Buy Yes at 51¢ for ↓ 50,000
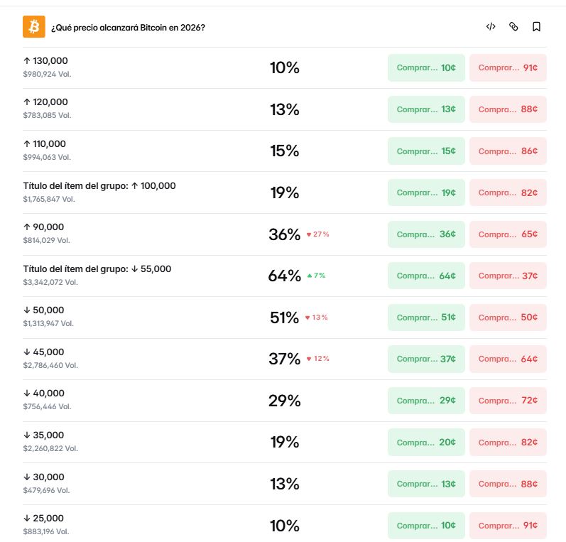Image resolution: width=566 pixels, height=542 pixels. [x=426, y=318]
